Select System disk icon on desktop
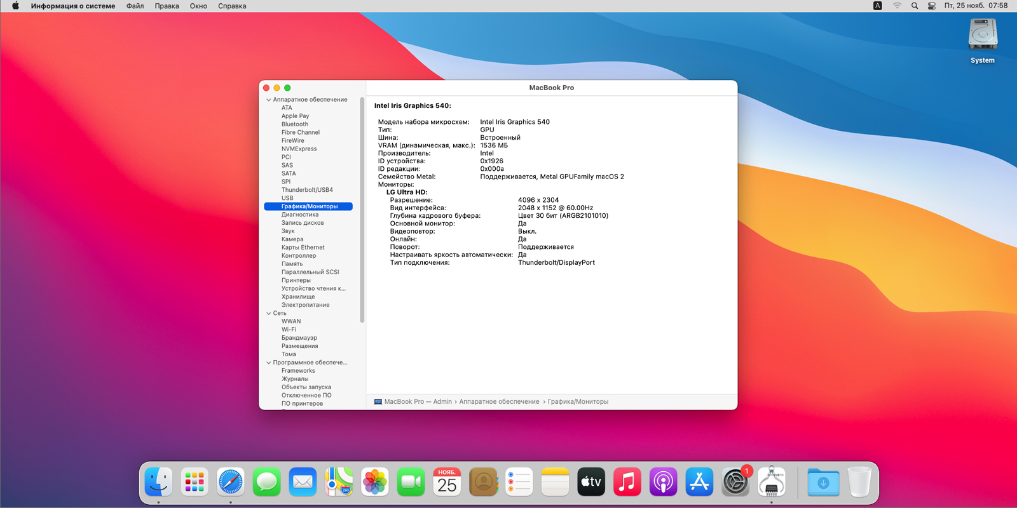This screenshot has width=1017, height=508. tap(983, 35)
